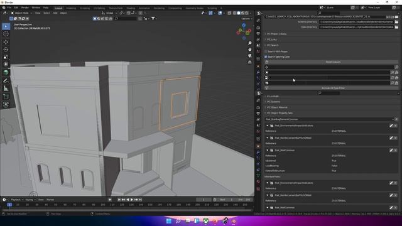Switch perspective/orthographic with the grid gizmo
Screen dimensions: 402x226
click(x=250, y=62)
